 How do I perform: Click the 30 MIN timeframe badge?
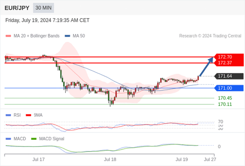[x=43, y=8]
